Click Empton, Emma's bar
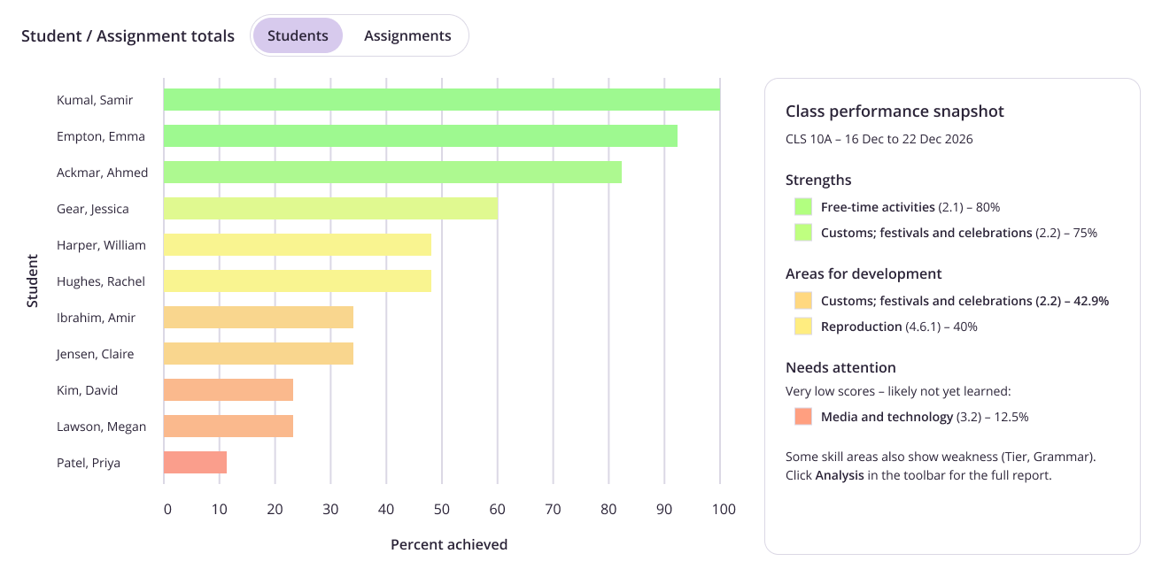Screen dimensions: 1162x569 click(421, 136)
